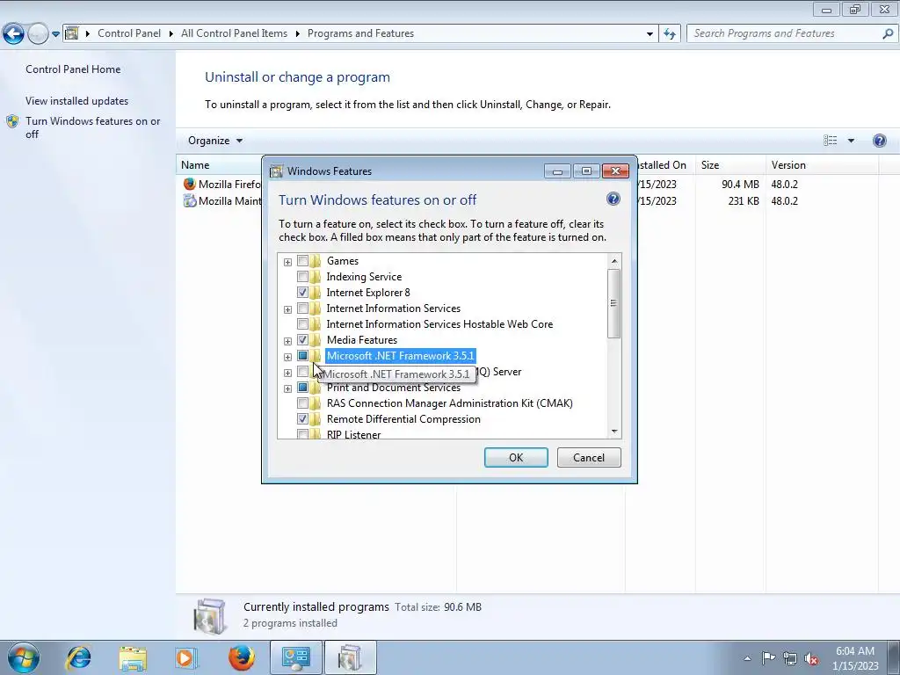This screenshot has height=675, width=900.
Task: Click Turn Windows features on or off link
Action: pyautogui.click(x=92, y=127)
